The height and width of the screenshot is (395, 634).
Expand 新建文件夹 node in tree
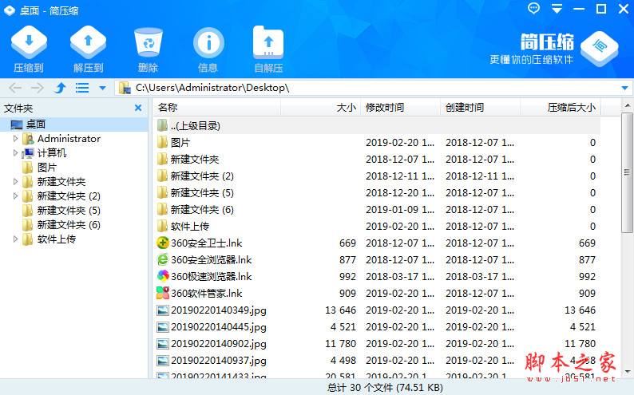click(x=15, y=182)
